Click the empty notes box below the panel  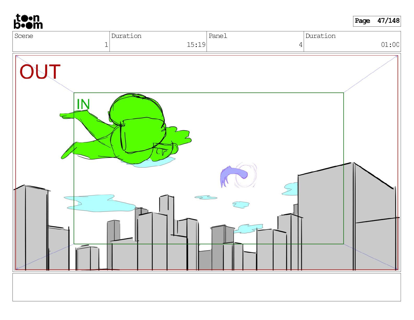(206, 287)
